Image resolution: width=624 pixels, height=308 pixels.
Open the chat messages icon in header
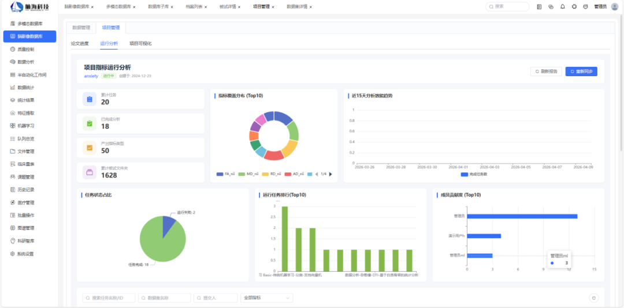click(x=551, y=7)
